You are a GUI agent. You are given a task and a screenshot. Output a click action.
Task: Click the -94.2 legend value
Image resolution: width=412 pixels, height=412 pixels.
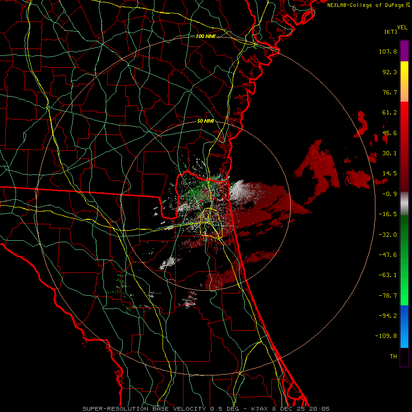pos(388,316)
